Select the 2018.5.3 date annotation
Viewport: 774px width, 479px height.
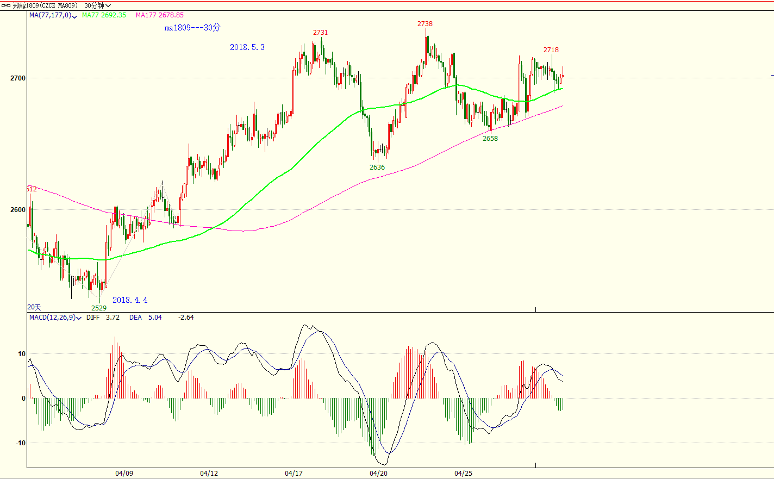247,47
